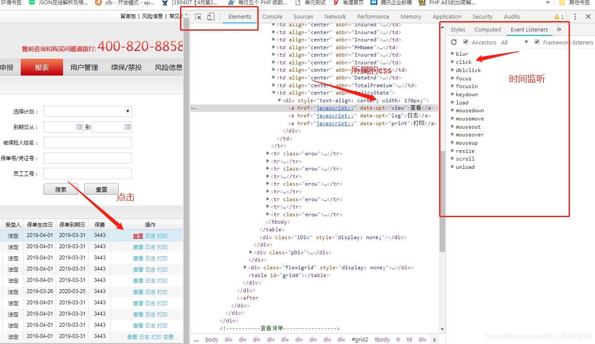Select the 报表 navigation tab
The height and width of the screenshot is (344, 595).
(42, 67)
